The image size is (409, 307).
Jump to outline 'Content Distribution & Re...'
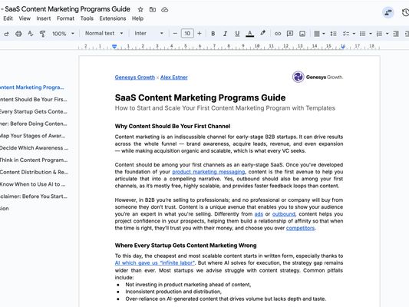[34, 172]
